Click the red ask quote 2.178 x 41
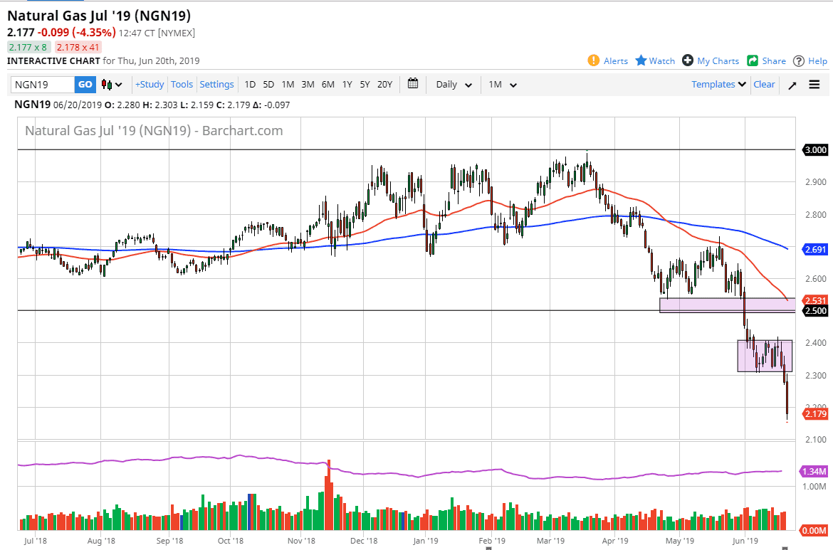Screen dimensions: 833x550 pyautogui.click(x=78, y=47)
